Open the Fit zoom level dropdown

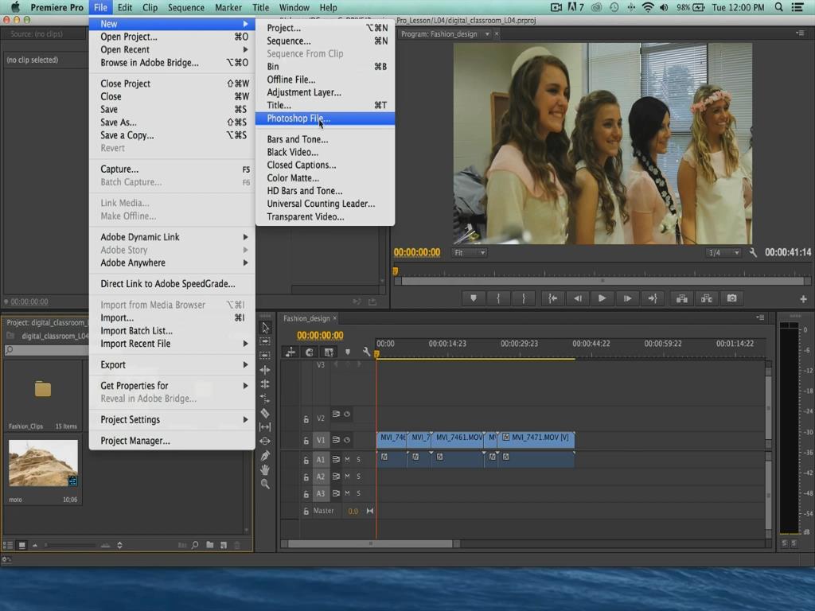[470, 253]
